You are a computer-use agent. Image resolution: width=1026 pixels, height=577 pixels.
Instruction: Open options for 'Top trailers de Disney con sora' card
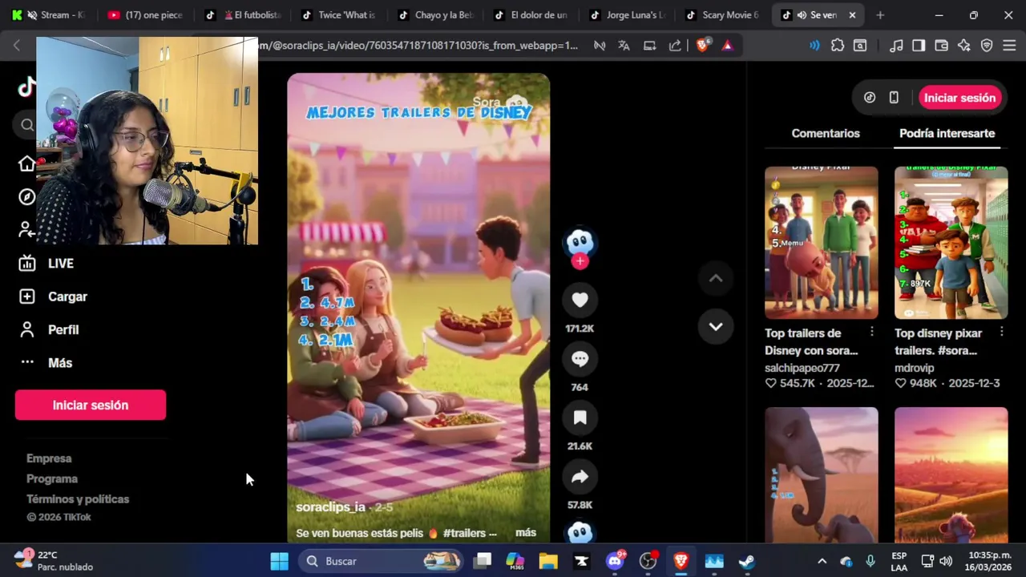pyautogui.click(x=872, y=332)
